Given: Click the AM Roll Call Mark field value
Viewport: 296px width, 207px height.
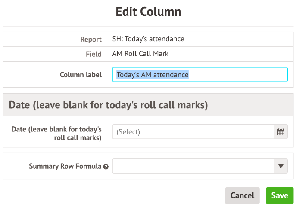Looking at the screenshot, I should pos(140,54).
